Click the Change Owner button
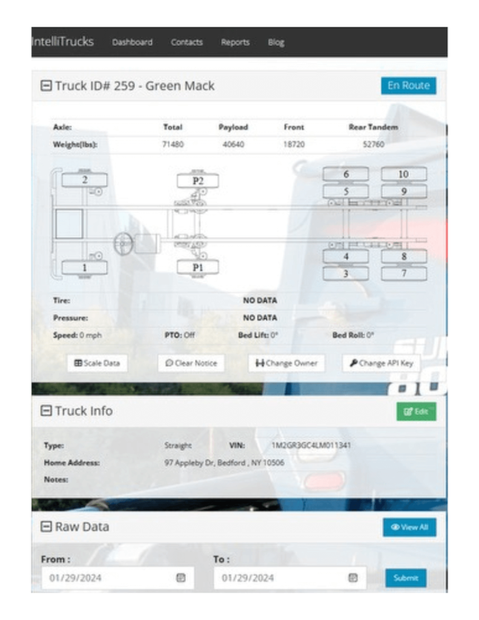479x620 pixels. (287, 363)
